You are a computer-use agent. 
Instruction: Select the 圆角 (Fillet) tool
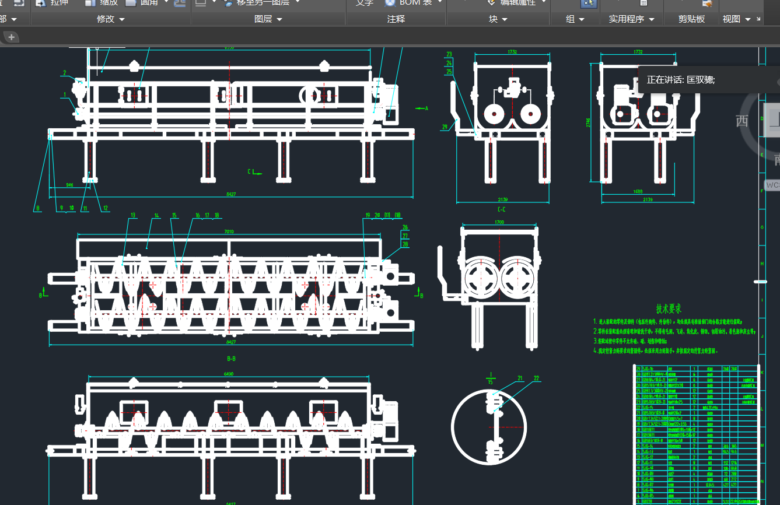[142, 3]
